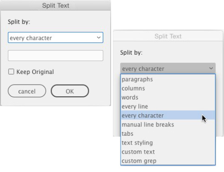224x172 pixels.
Task: Select manual line breaks option
Action: (168, 125)
